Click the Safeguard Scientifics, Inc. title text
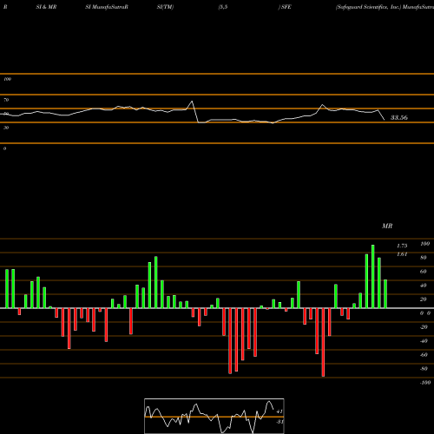Viewport: 434px width, 434px height. pyautogui.click(x=369, y=7)
